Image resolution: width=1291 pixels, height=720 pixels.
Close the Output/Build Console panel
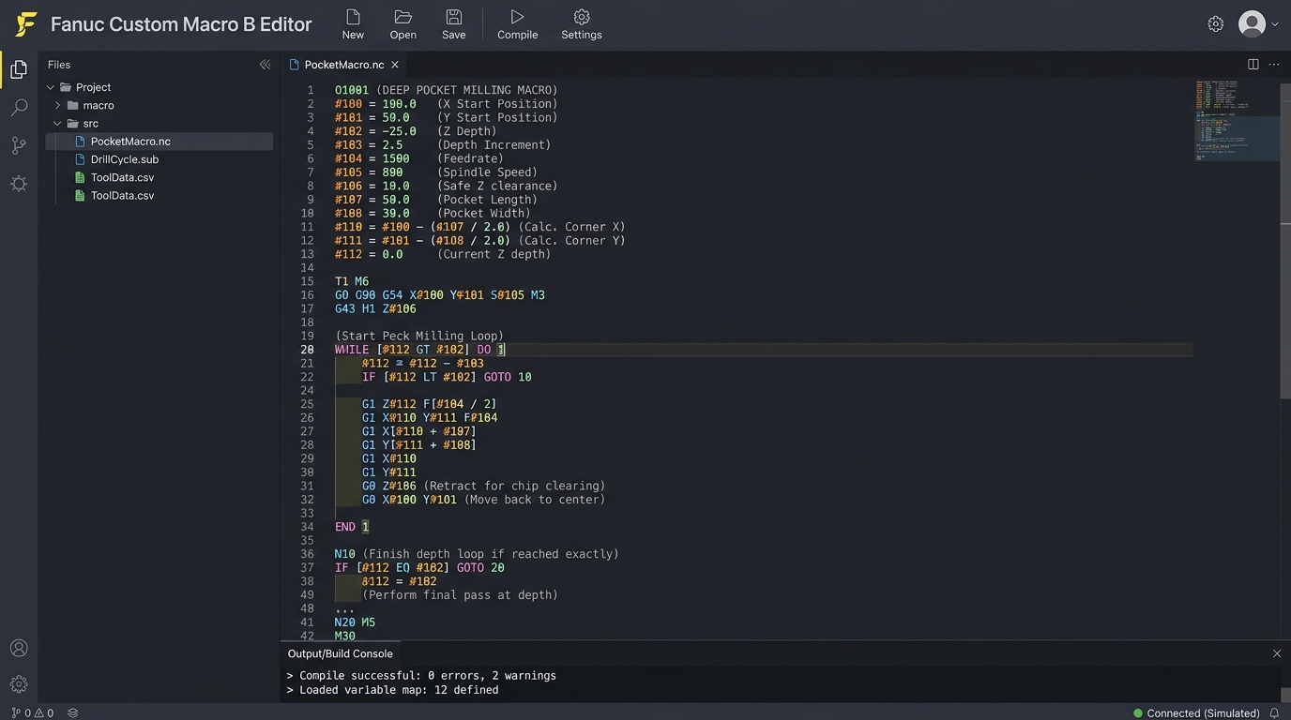(x=1277, y=653)
